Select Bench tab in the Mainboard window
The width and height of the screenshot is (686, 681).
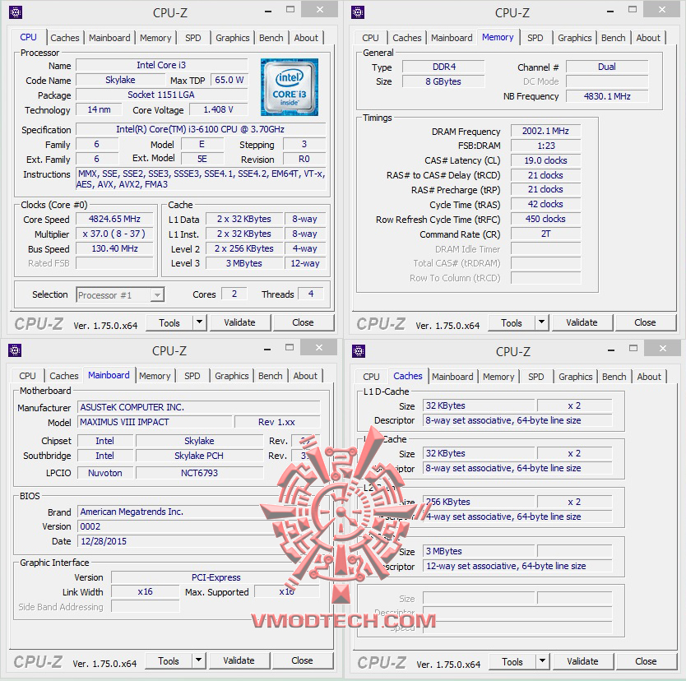click(271, 376)
